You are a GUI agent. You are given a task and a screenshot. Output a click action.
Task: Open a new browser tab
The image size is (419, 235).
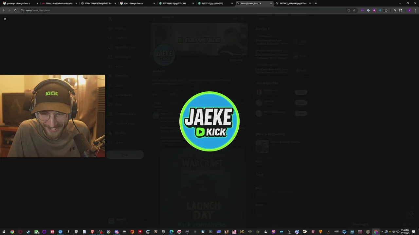tap(316, 3)
